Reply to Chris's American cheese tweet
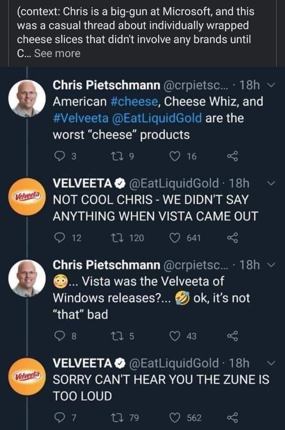 click(x=58, y=156)
